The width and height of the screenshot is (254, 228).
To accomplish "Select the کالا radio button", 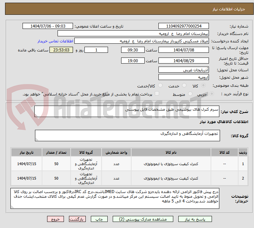I will click(x=203, y=85).
